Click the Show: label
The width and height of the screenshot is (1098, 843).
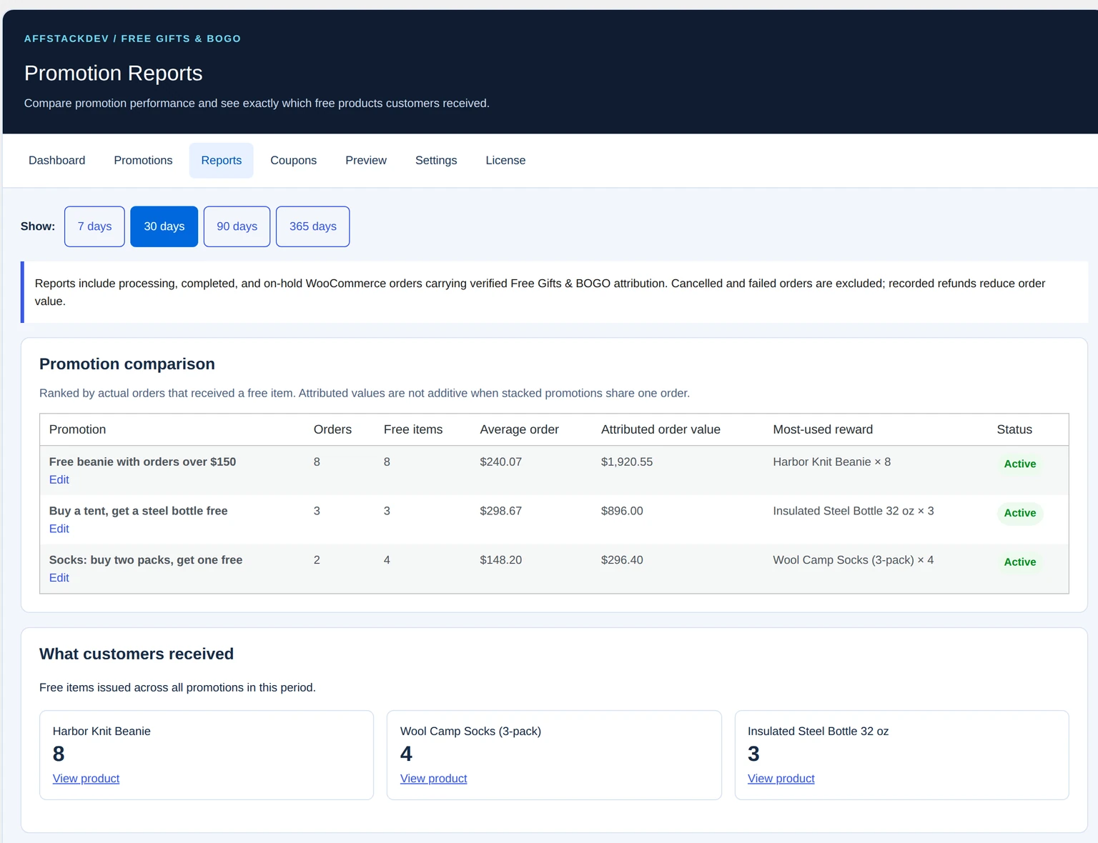(38, 226)
